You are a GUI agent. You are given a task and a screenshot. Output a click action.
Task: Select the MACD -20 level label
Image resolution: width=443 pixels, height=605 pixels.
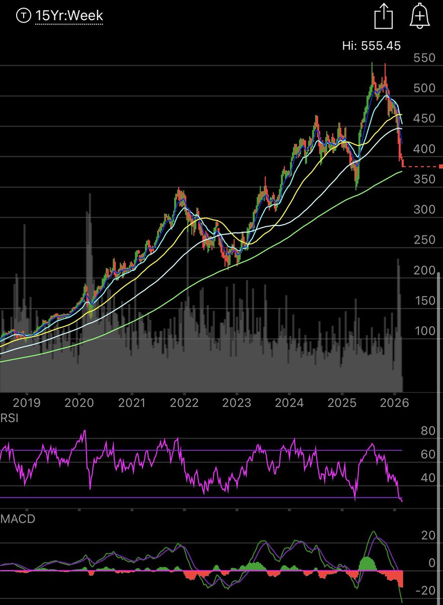425,590
